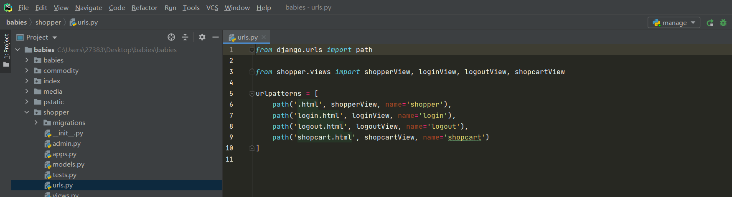
Task: Select the index folder in tree
Action: [x=52, y=81]
